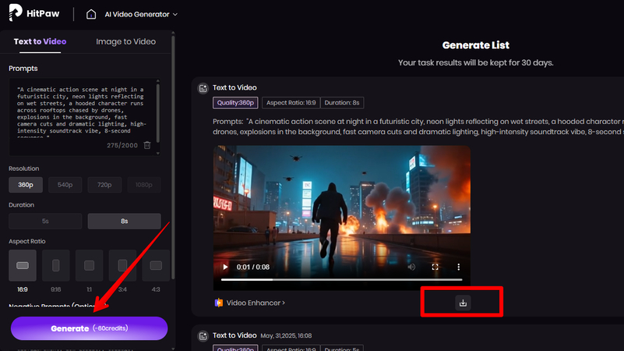Click first Text to Video task icon
Image resolution: width=624 pixels, height=351 pixels.
coord(203,88)
